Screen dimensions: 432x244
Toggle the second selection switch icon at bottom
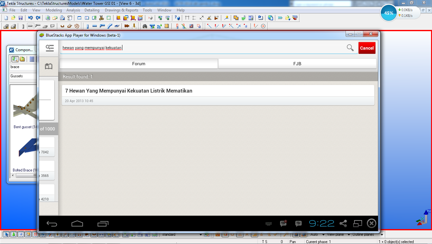(14, 234)
